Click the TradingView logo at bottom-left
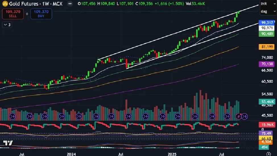The image size is (277, 156). (8, 143)
